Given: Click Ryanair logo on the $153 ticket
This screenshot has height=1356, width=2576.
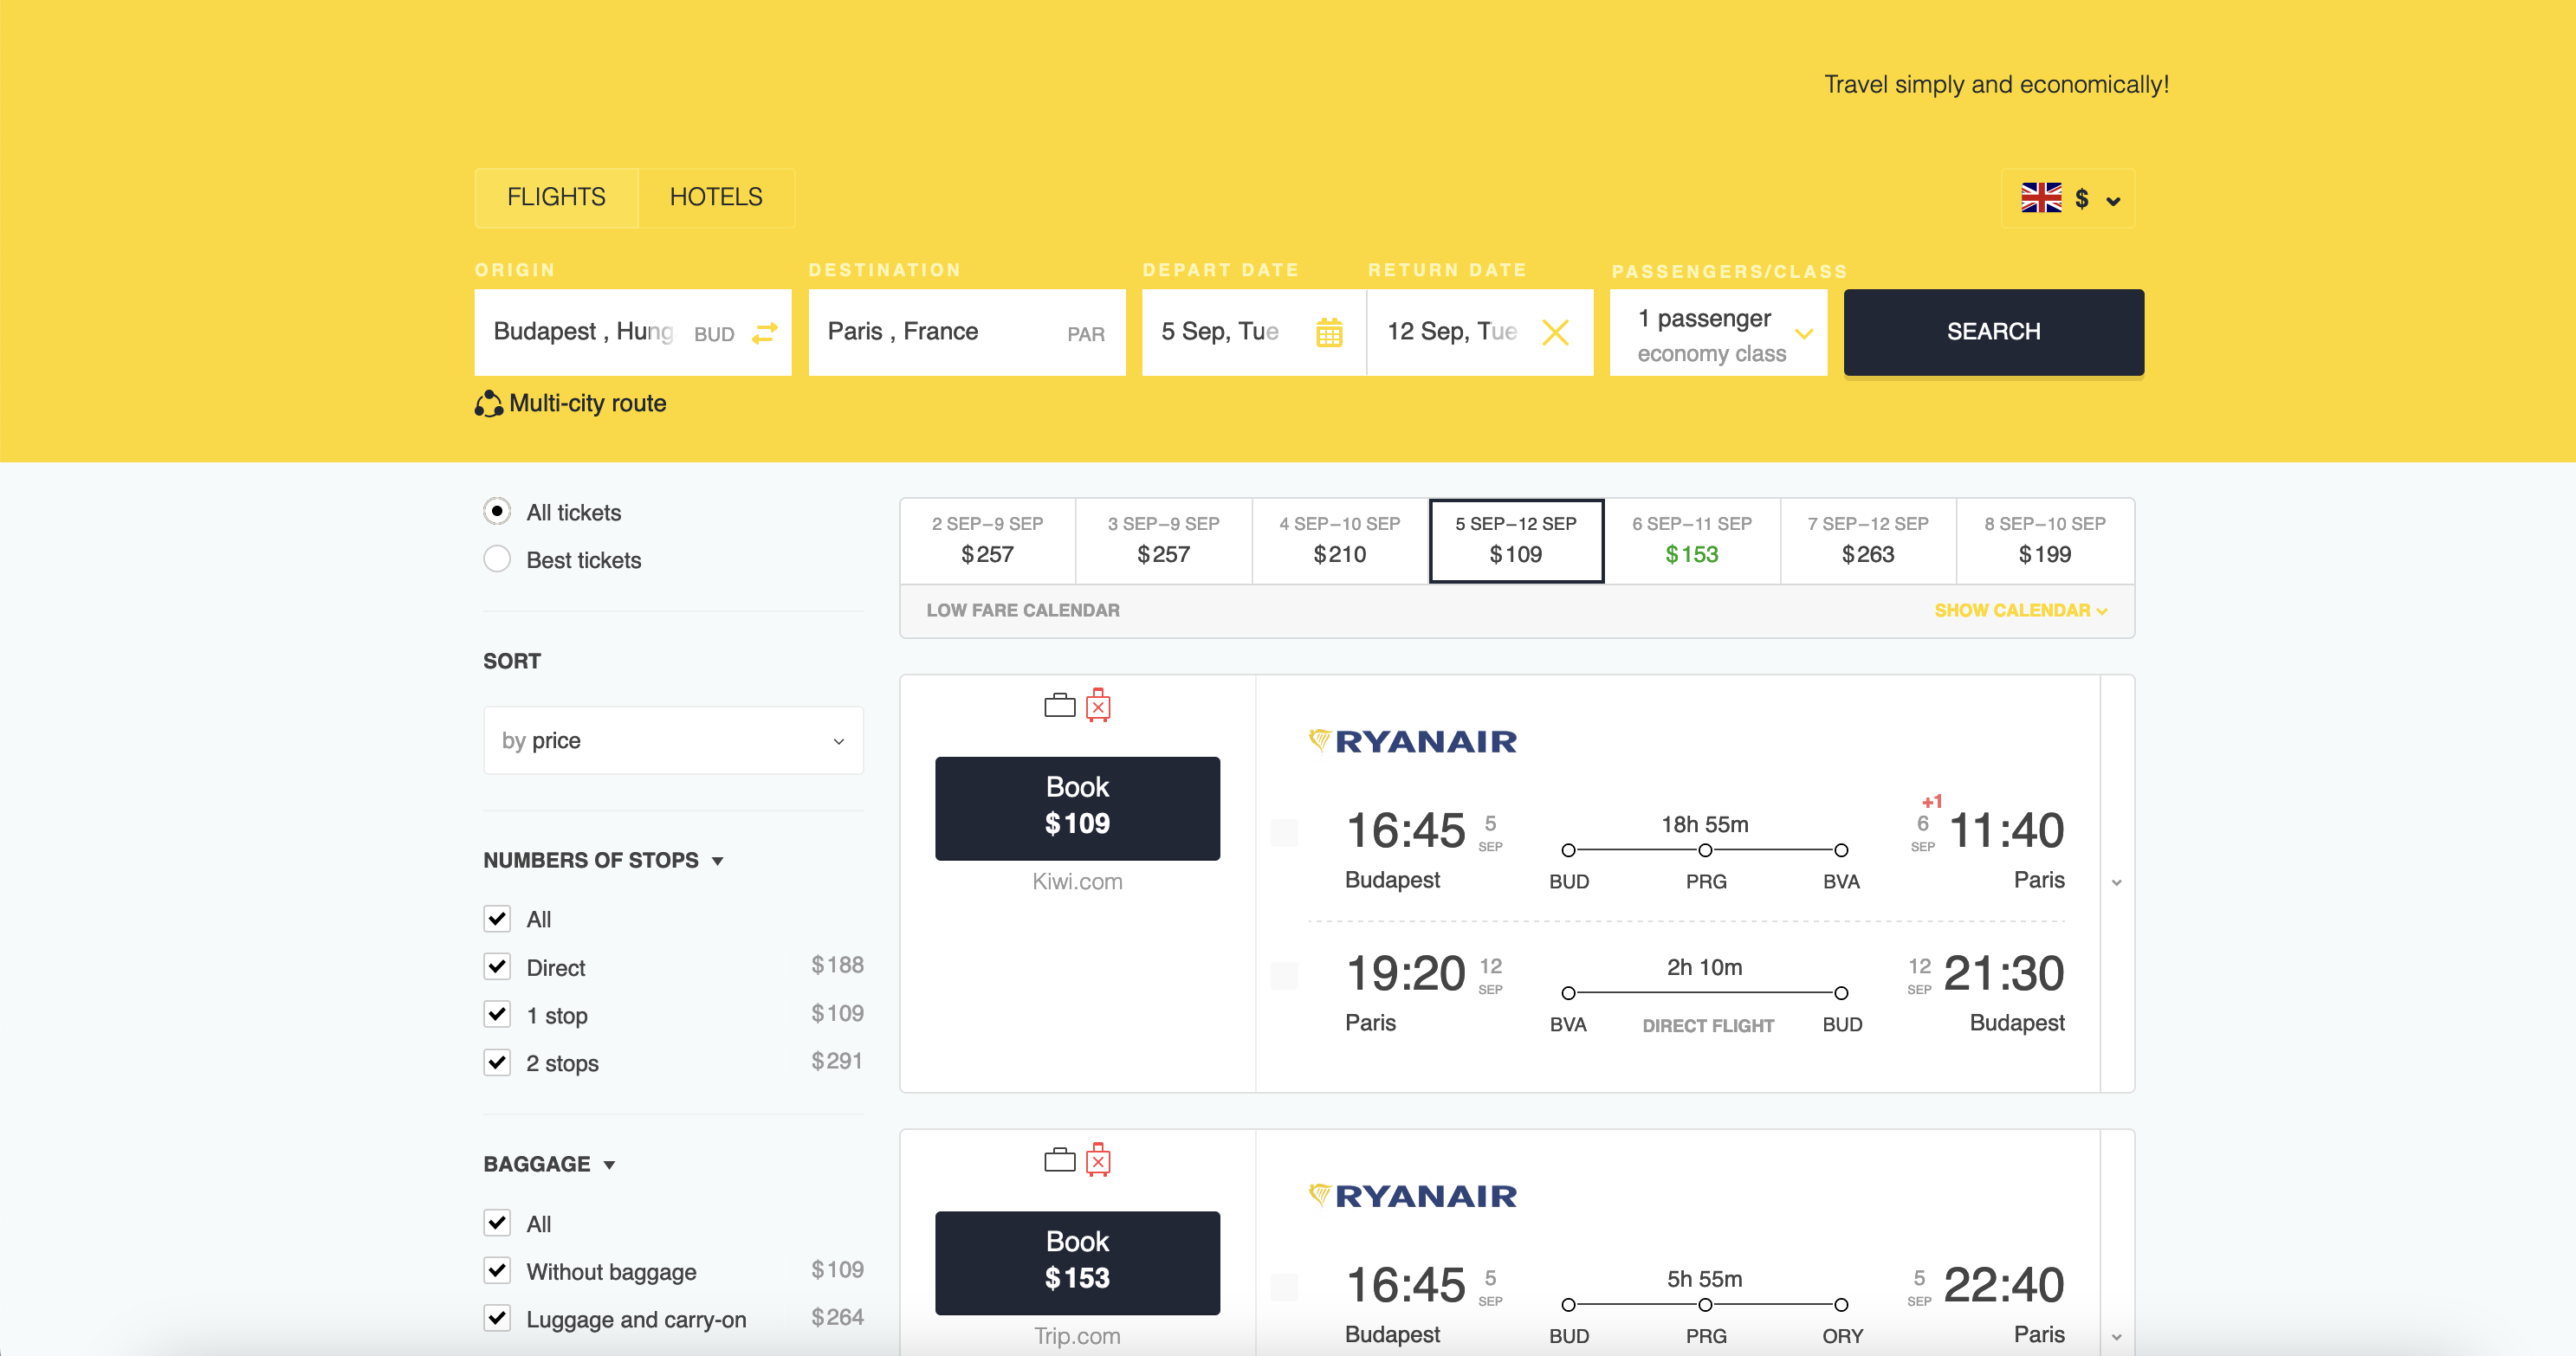Looking at the screenshot, I should [1413, 1195].
